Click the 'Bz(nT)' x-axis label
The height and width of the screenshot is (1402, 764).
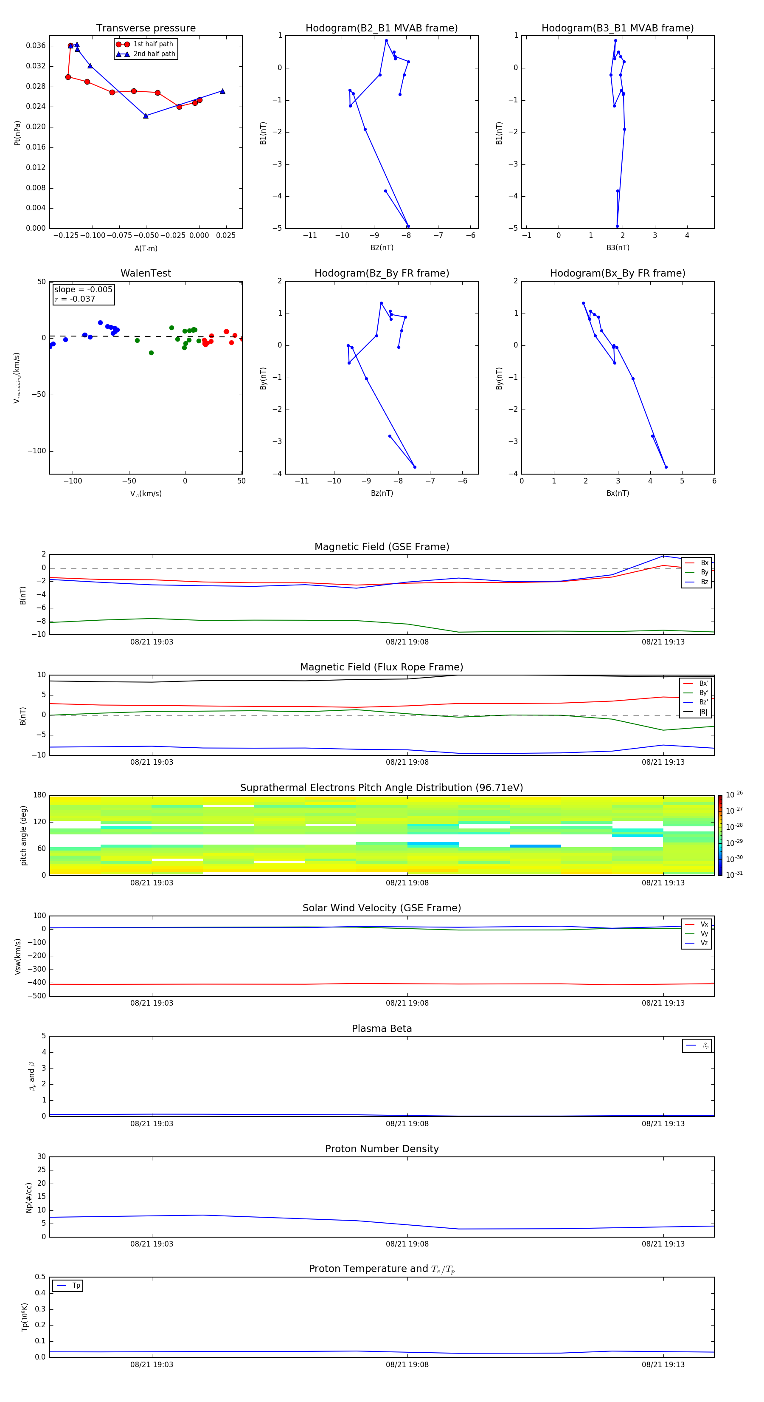(382, 493)
